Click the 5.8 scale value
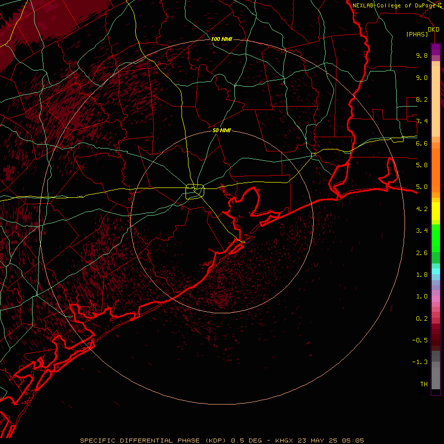Image resolution: width=444 pixels, height=444 pixels. point(422,165)
